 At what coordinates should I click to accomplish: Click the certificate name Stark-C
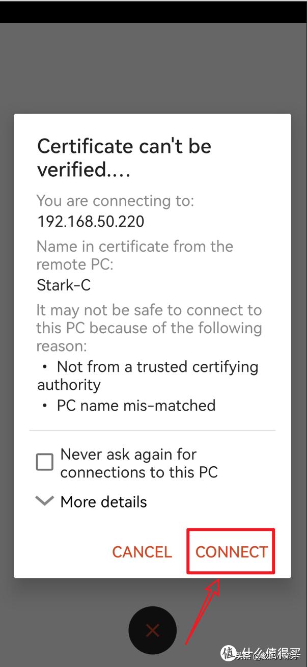point(64,285)
